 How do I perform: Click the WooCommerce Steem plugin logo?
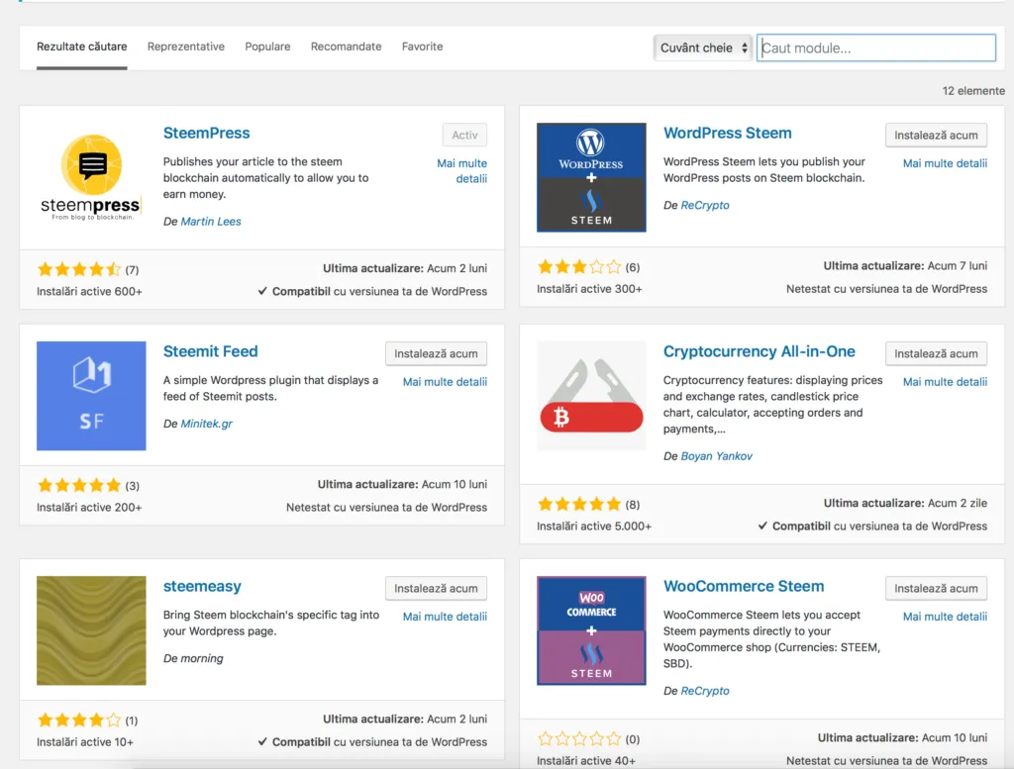591,630
